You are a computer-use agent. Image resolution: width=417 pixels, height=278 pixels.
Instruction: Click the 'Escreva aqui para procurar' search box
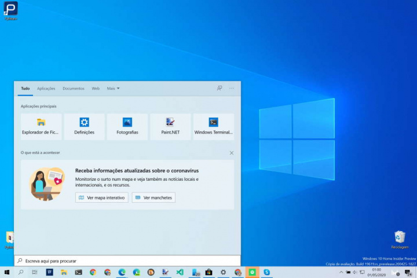click(127, 261)
